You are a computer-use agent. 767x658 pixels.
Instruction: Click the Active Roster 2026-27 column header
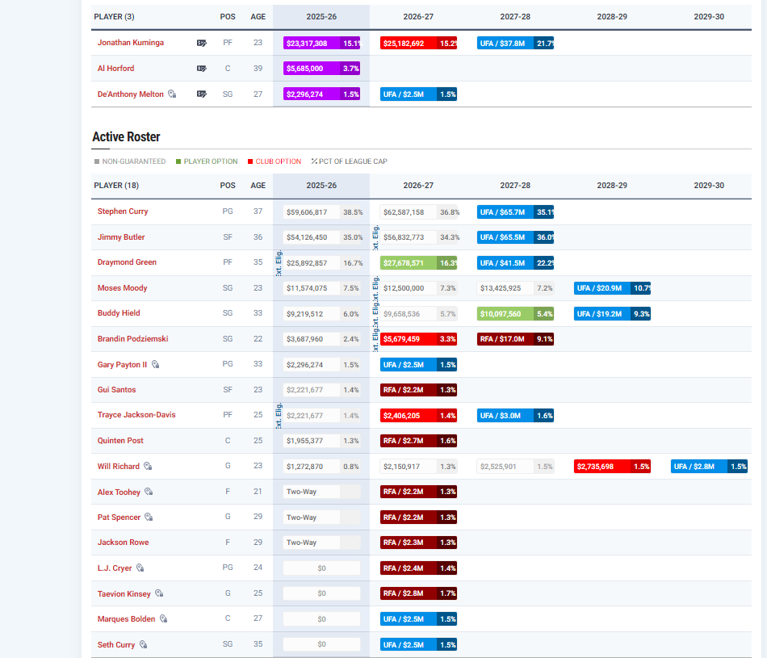pos(418,185)
